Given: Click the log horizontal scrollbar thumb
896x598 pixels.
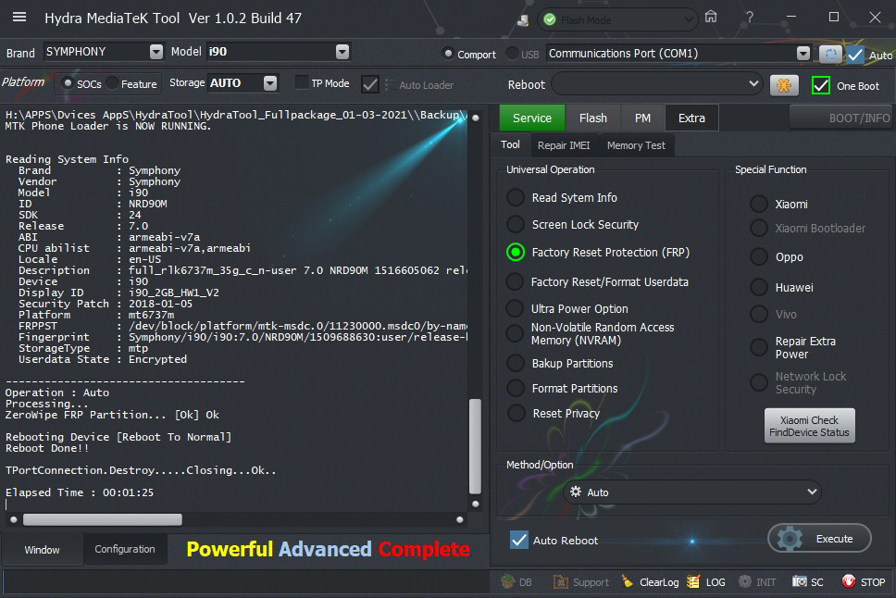Looking at the screenshot, I should click(103, 519).
